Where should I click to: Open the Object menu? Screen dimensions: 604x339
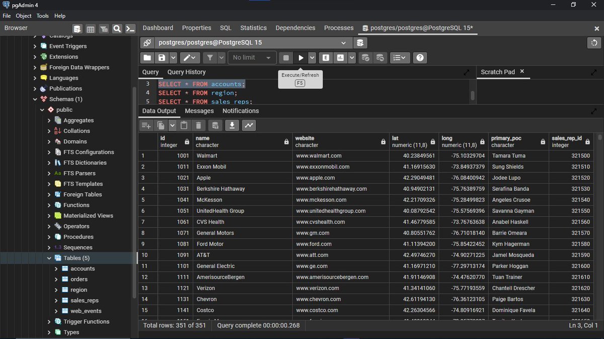24,16
